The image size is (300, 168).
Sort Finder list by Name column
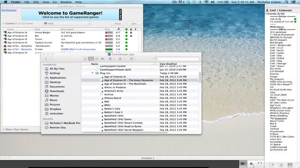(95, 64)
